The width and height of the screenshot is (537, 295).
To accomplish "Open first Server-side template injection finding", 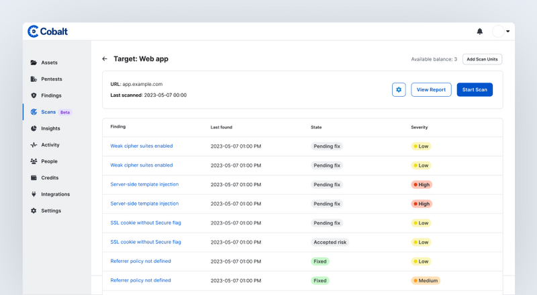I will coord(144,184).
